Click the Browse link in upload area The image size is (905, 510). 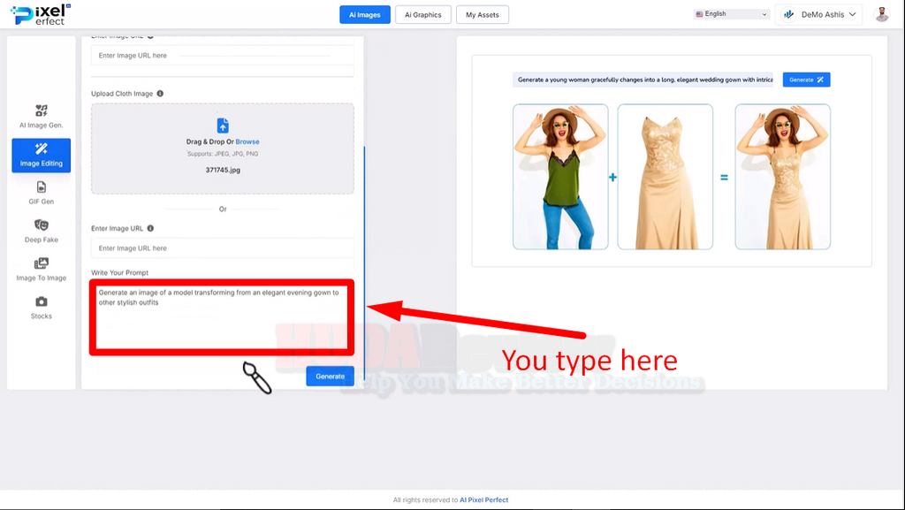tap(247, 142)
